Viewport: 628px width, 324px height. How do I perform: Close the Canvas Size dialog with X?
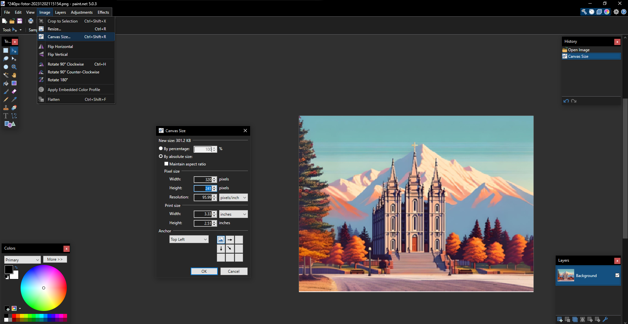pyautogui.click(x=245, y=131)
